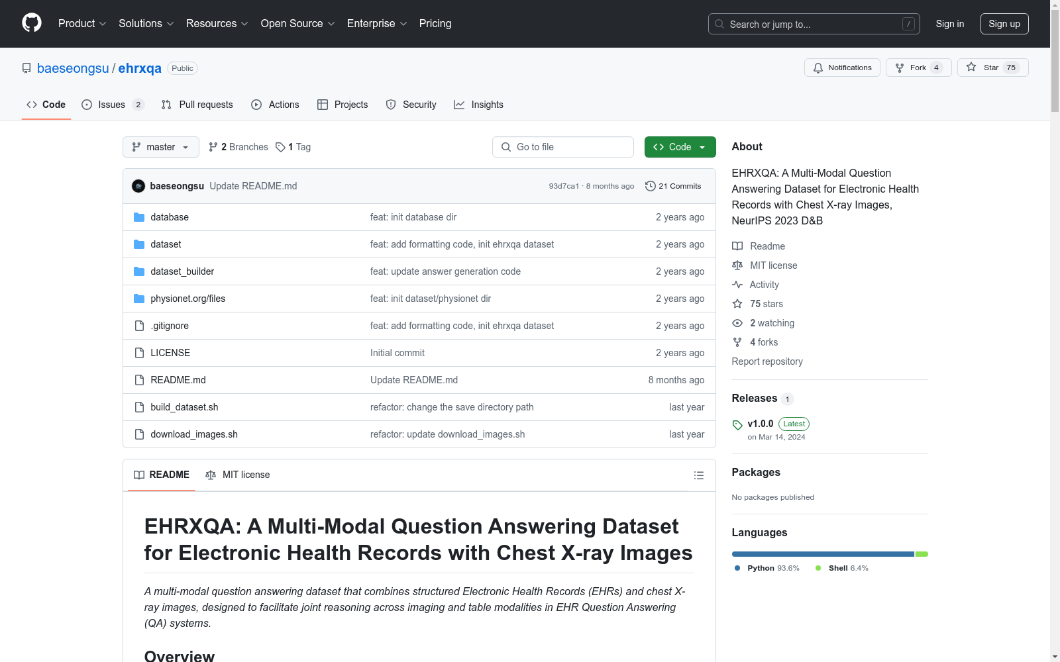
Task: Open the Pull requests tab
Action: tap(197, 105)
